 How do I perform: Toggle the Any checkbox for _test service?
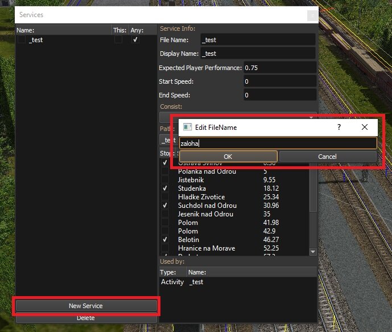pos(135,40)
